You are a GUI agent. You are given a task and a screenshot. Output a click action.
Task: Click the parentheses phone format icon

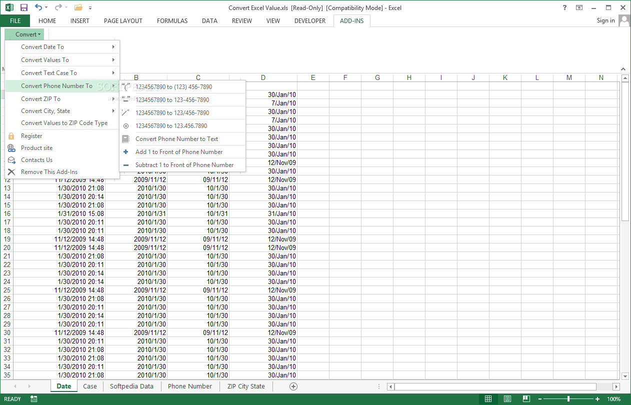[x=126, y=87]
